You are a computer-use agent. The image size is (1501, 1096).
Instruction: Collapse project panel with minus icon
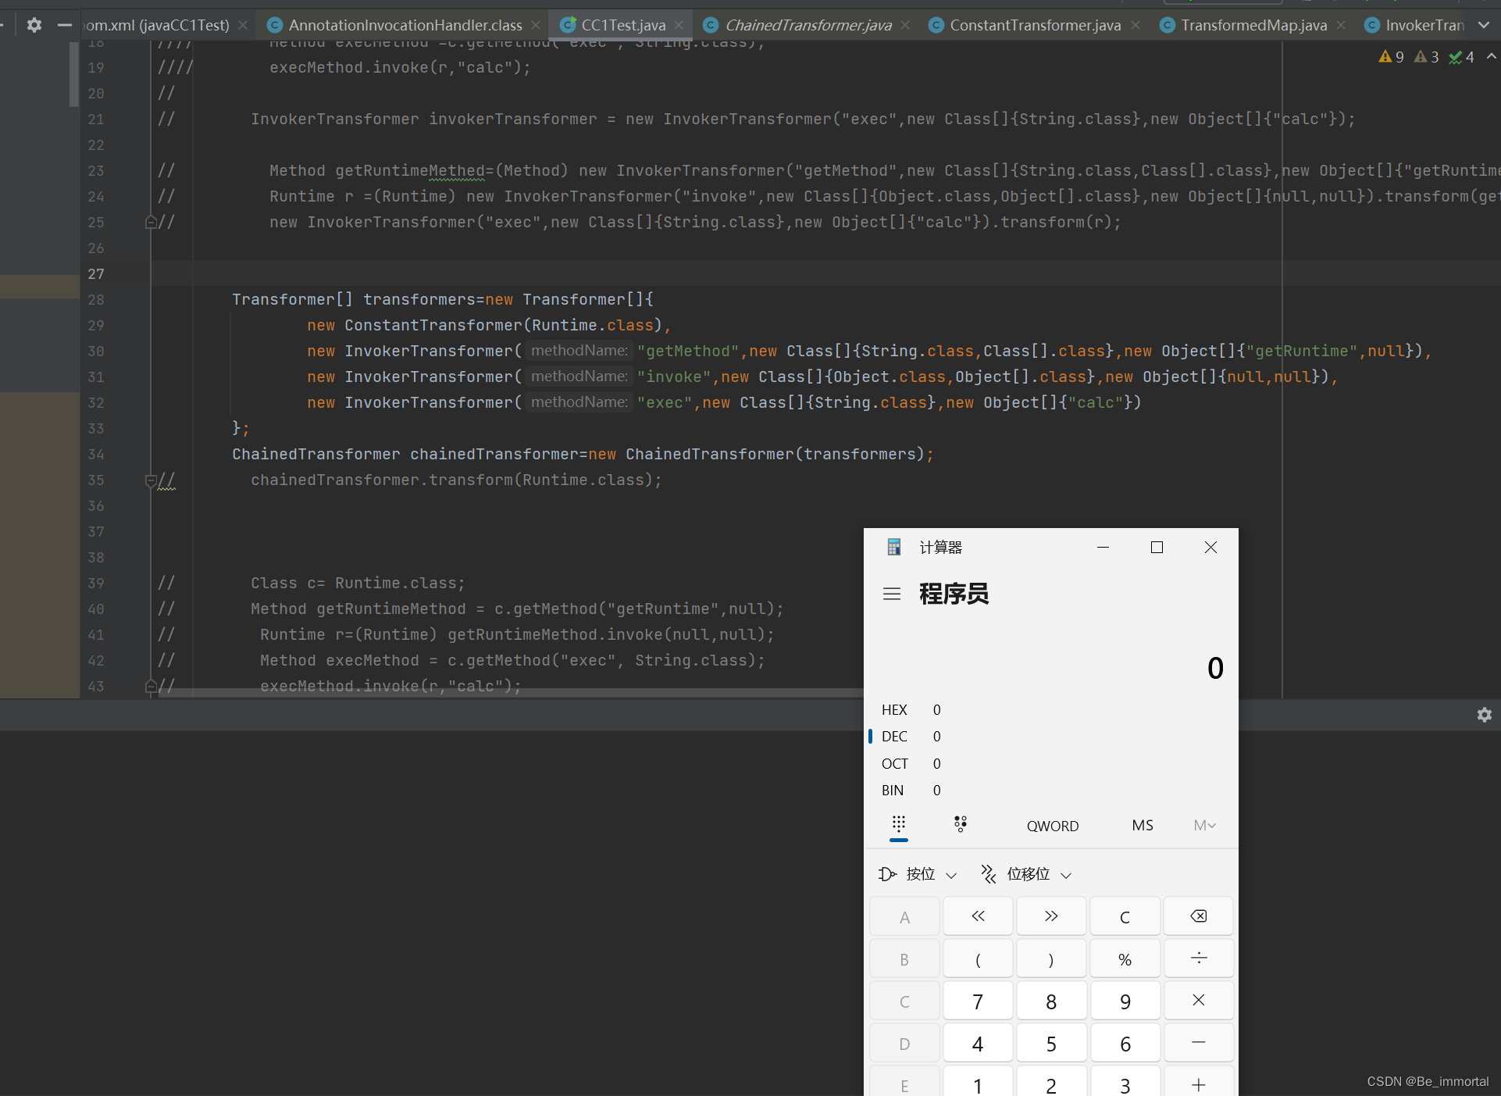[x=65, y=25]
